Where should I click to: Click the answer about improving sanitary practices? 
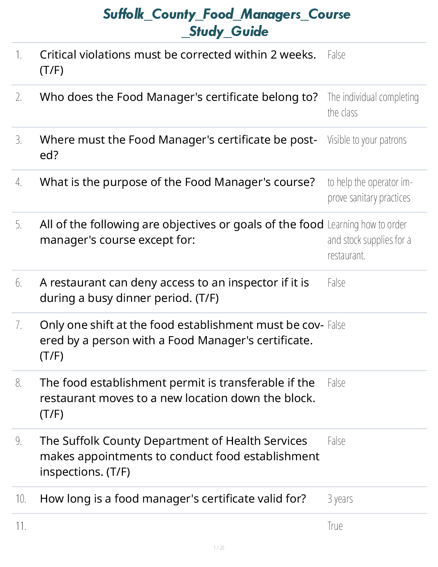(370, 190)
